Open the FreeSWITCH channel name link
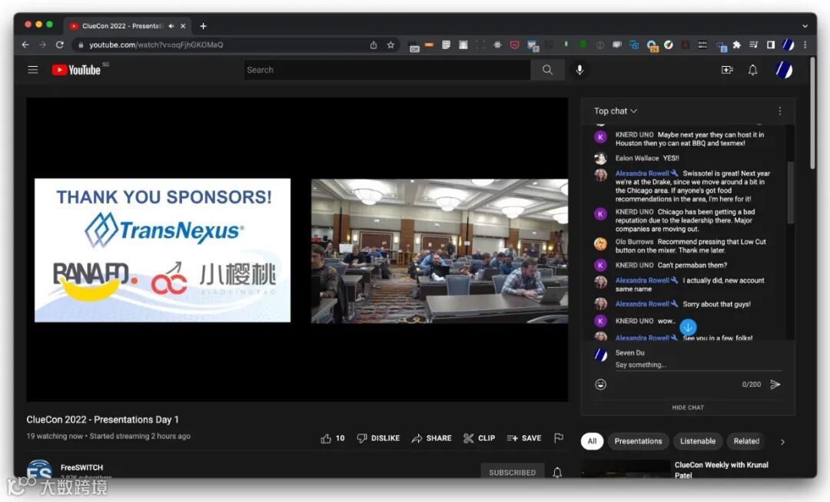Viewport: 830px width, 502px height. click(81, 467)
